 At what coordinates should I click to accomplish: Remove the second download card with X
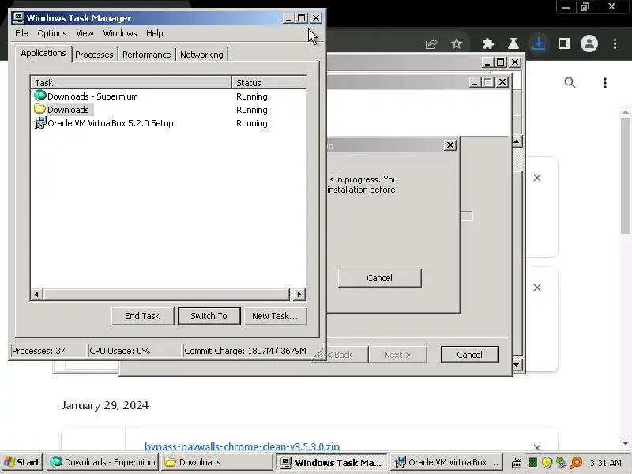[x=537, y=288]
